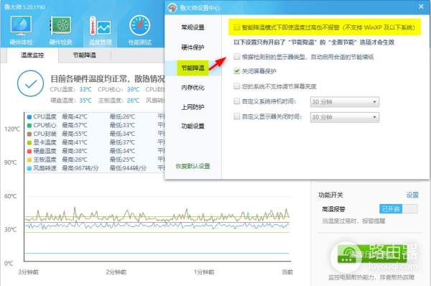This screenshot has width=431, height=286.
Task: Click 最高:967转/分 fan speed value
Action: [x=80, y=168]
